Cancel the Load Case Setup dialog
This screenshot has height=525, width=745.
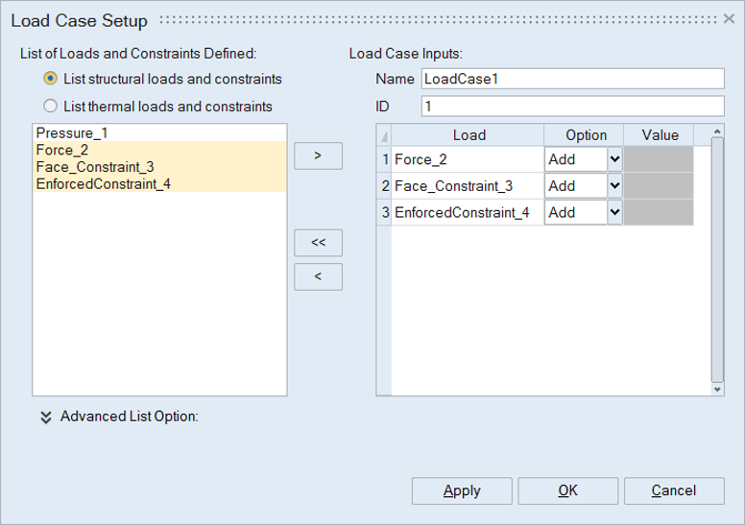coord(673,490)
